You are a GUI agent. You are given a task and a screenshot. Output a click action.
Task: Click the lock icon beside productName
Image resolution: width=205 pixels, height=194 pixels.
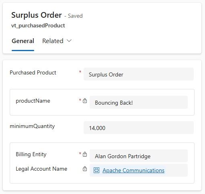pyautogui.click(x=85, y=101)
